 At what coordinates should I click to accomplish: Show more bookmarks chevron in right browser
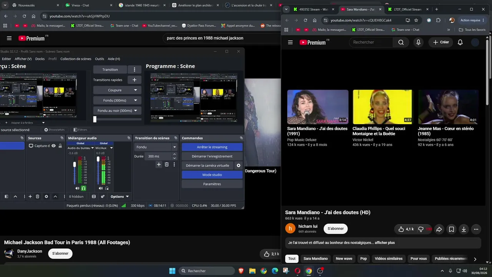449,30
